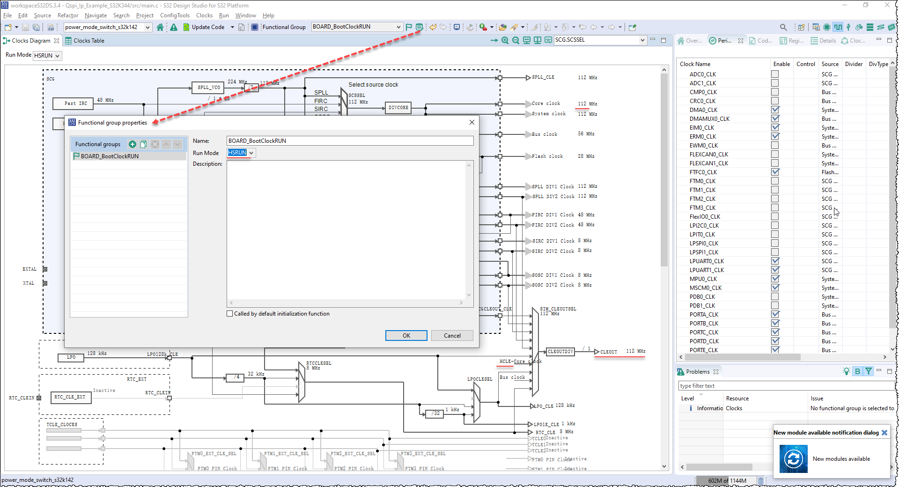
Task: Uncheck the LPUART0_CLK enable checkbox
Action: pos(775,261)
